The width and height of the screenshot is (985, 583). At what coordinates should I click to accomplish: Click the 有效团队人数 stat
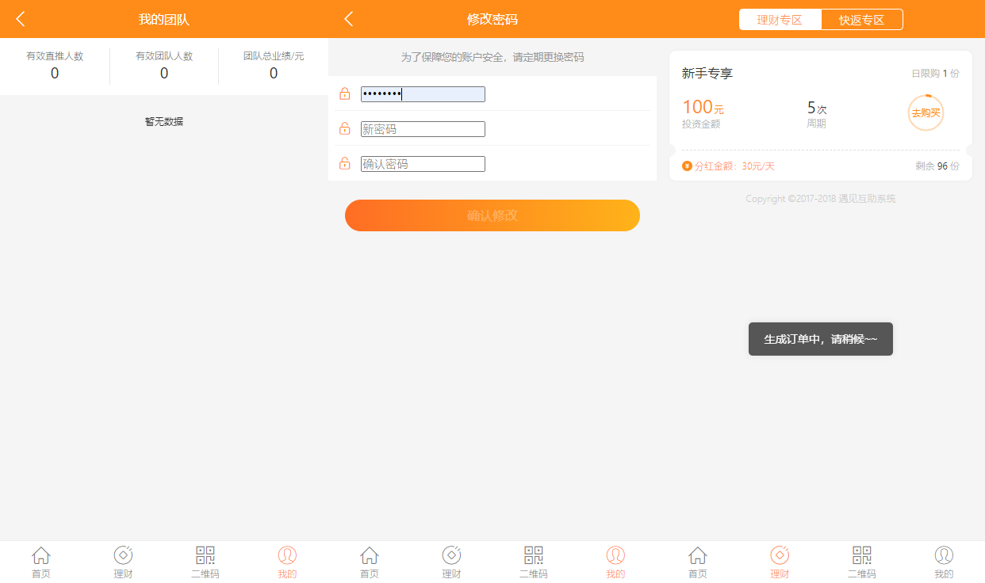[164, 65]
